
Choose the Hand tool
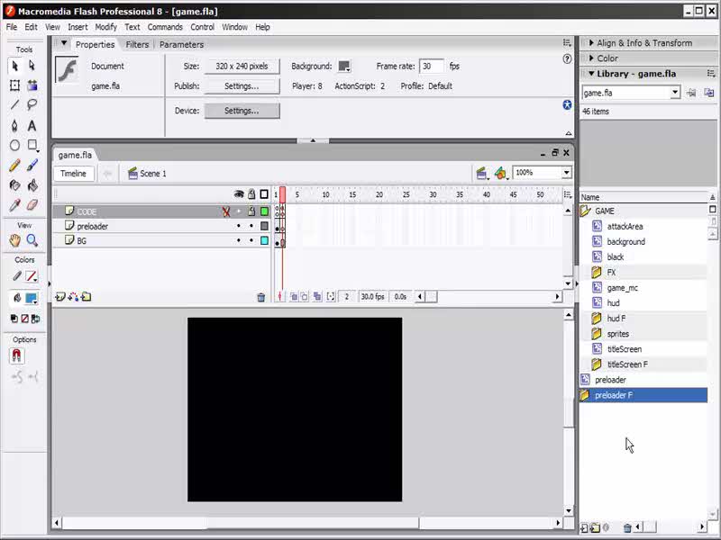point(14,240)
